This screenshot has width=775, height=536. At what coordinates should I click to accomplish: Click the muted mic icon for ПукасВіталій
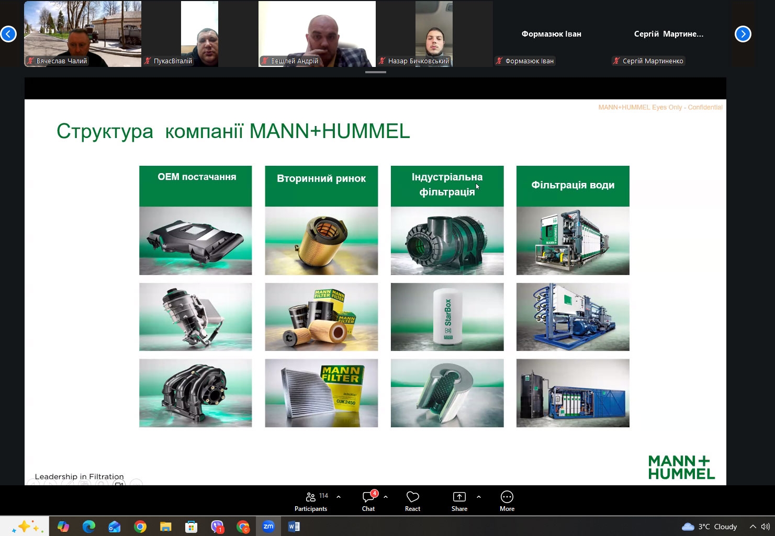[148, 61]
